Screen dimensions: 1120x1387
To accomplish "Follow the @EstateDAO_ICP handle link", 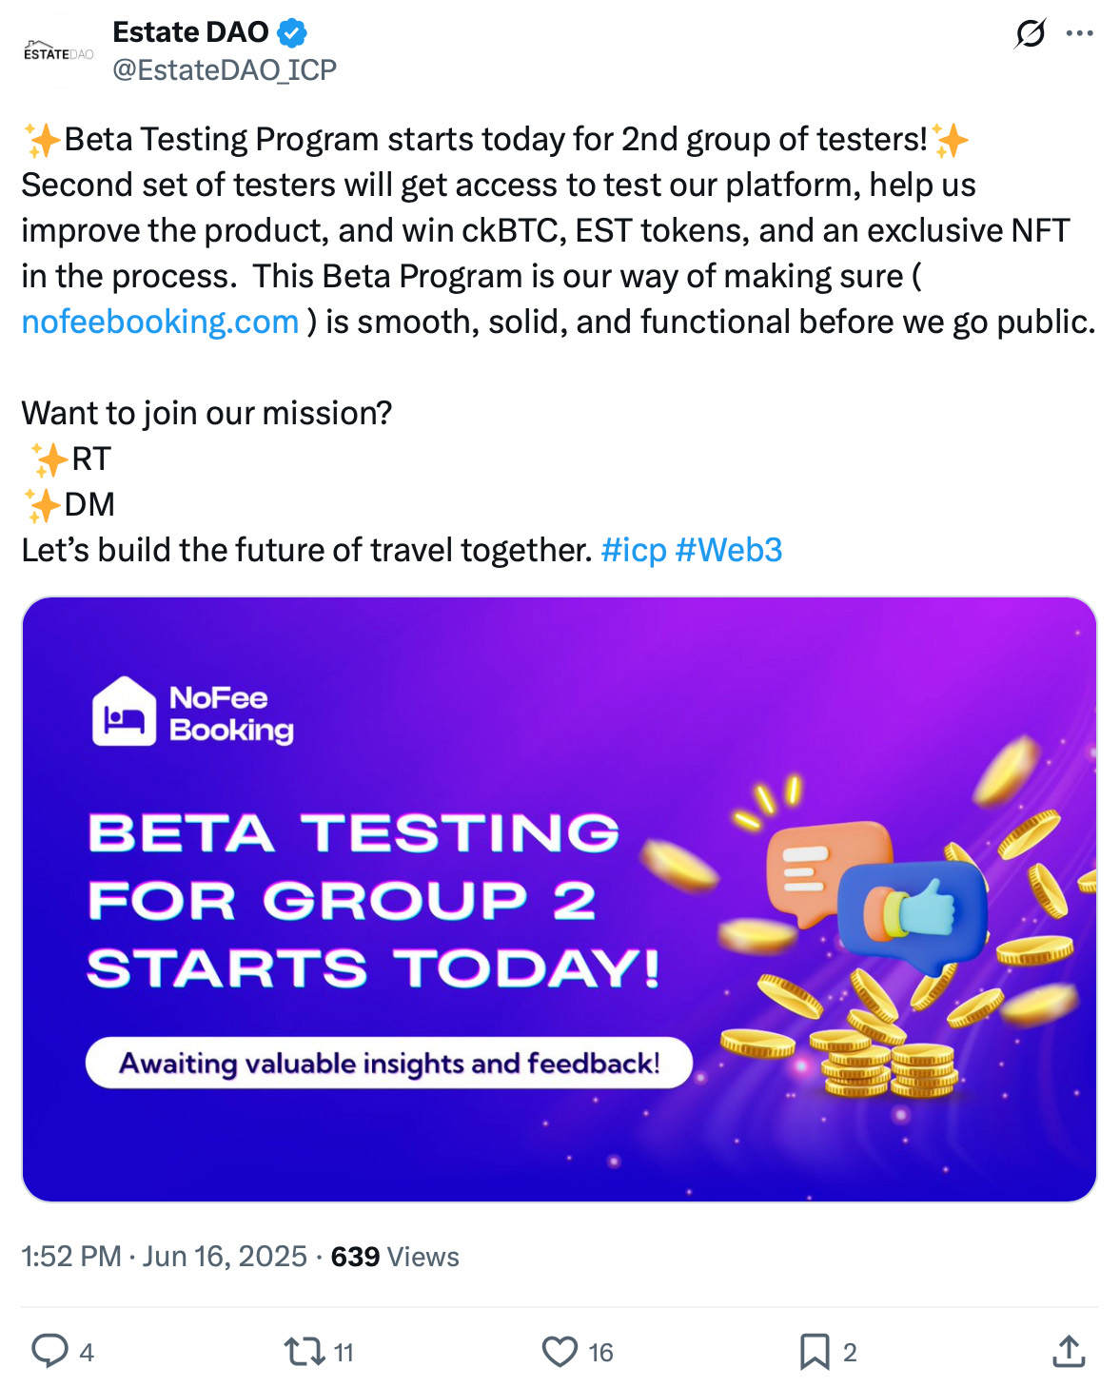I will pyautogui.click(x=225, y=68).
